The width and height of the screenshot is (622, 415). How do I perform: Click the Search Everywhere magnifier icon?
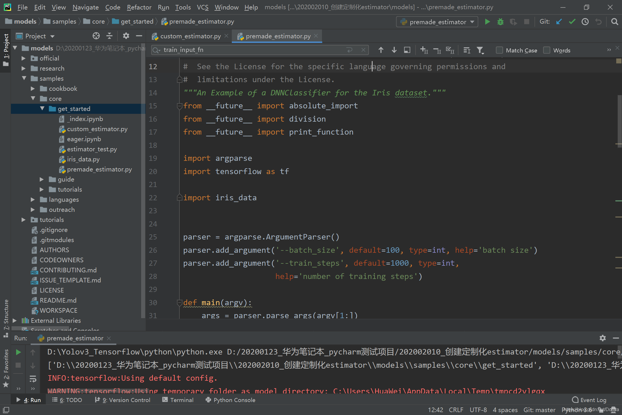point(615,22)
